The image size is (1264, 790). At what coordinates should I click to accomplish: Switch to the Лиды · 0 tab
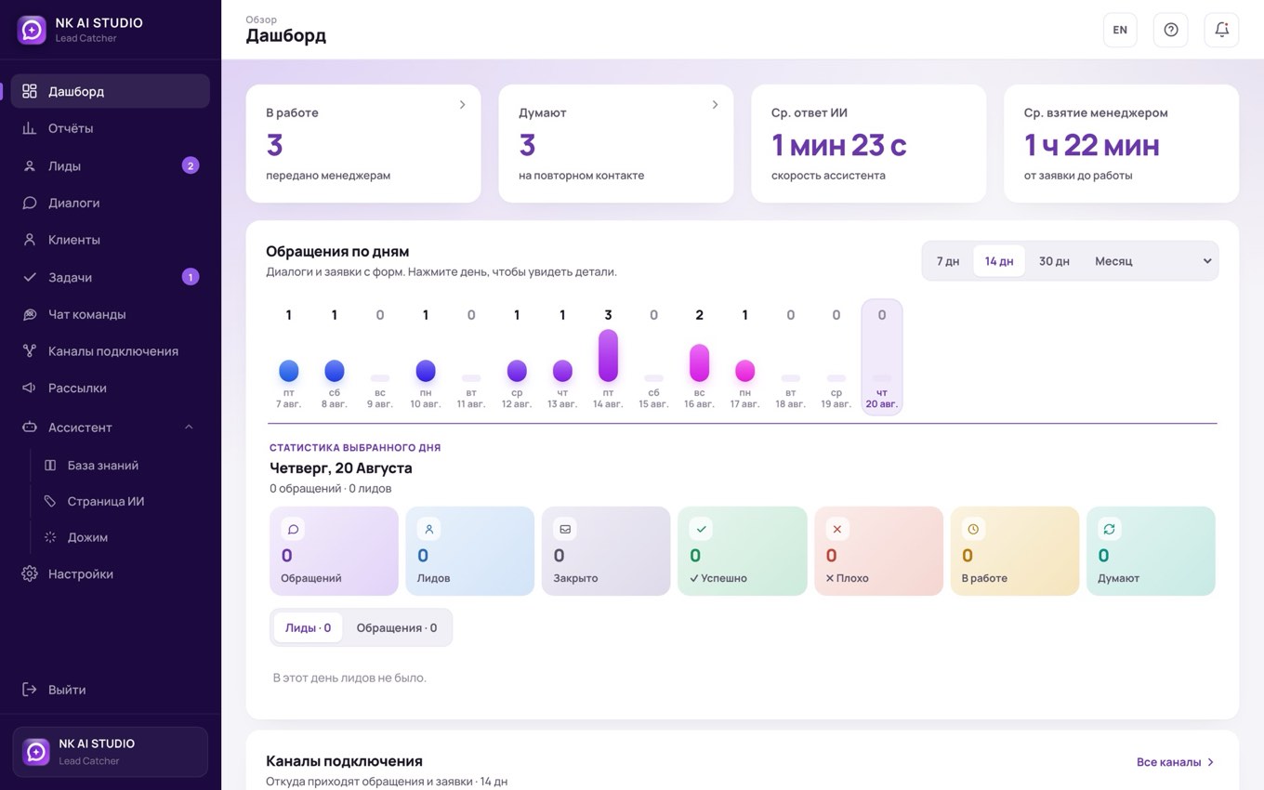308,627
